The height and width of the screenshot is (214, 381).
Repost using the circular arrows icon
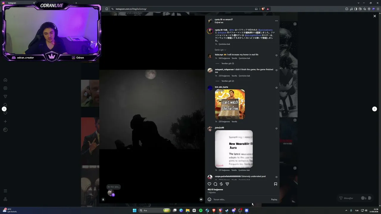pos(221,184)
